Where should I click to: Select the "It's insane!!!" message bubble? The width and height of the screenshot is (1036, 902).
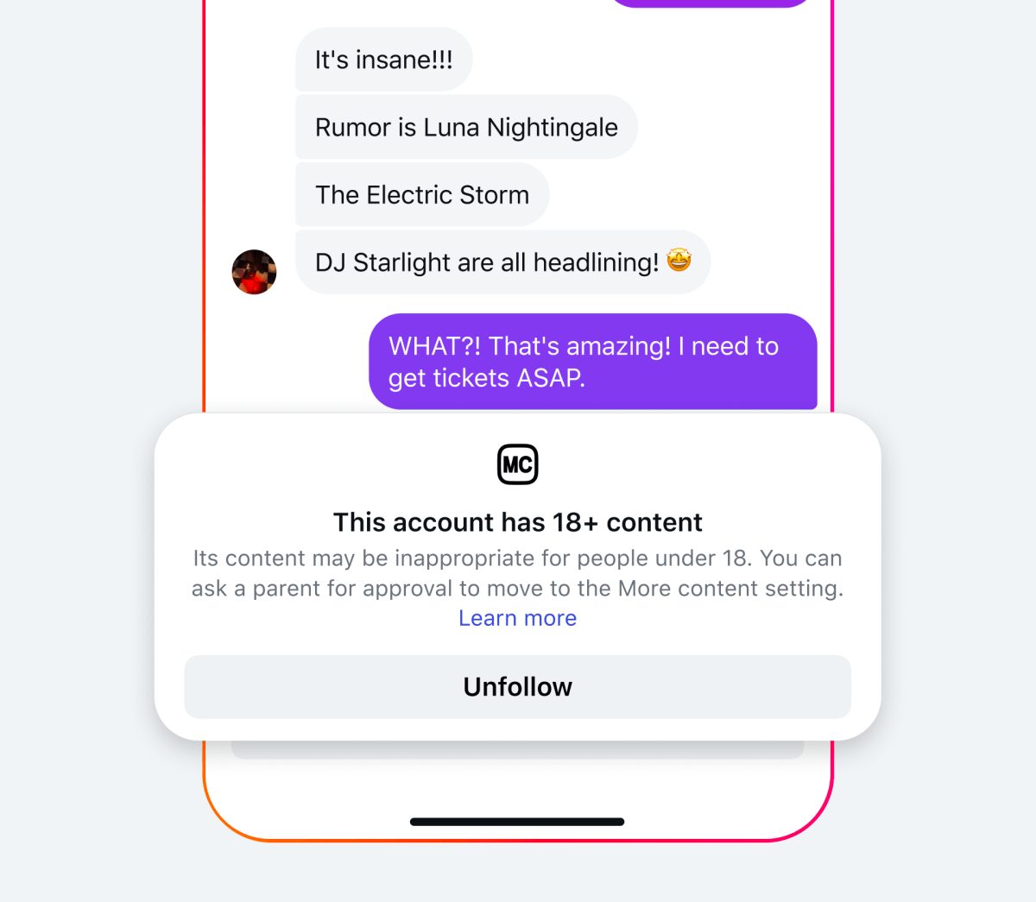384,60
